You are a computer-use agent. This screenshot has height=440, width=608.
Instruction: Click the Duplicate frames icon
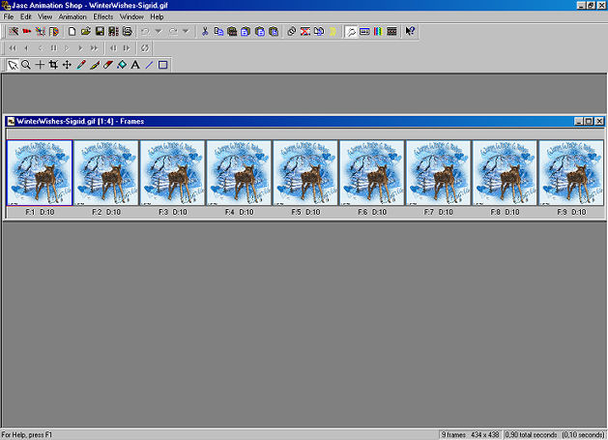(319, 31)
